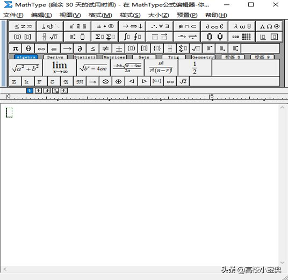Switch to the Geometry tab
288x280 pixels.
(203, 57)
